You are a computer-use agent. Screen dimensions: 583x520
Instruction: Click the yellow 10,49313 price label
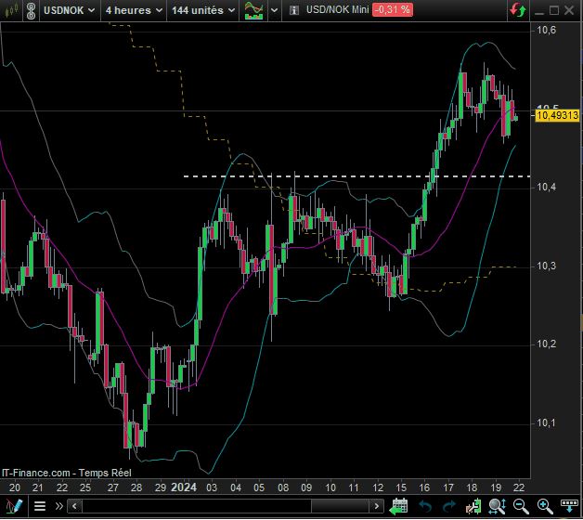click(558, 115)
